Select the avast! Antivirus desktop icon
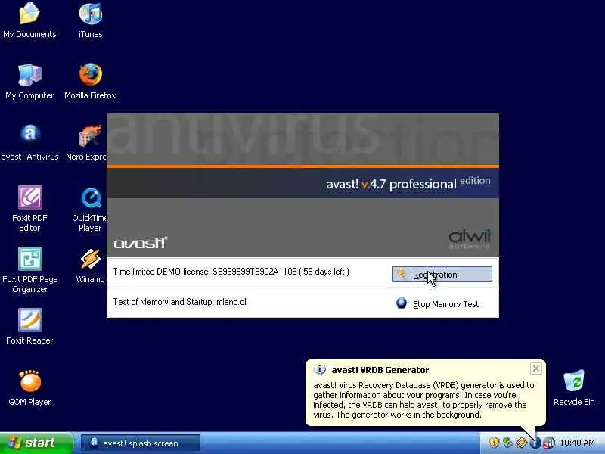Image resolution: width=605 pixels, height=454 pixels. click(x=29, y=142)
